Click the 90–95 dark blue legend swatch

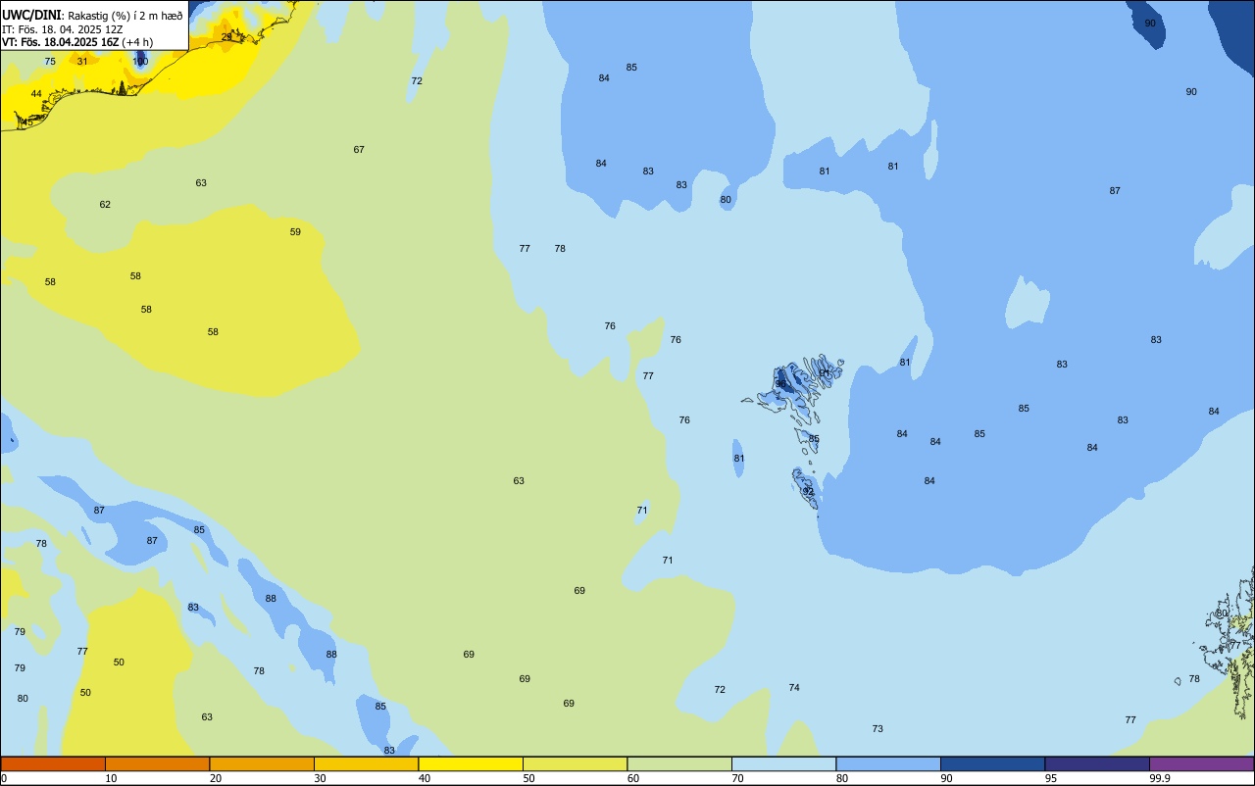pyautogui.click(x=992, y=763)
